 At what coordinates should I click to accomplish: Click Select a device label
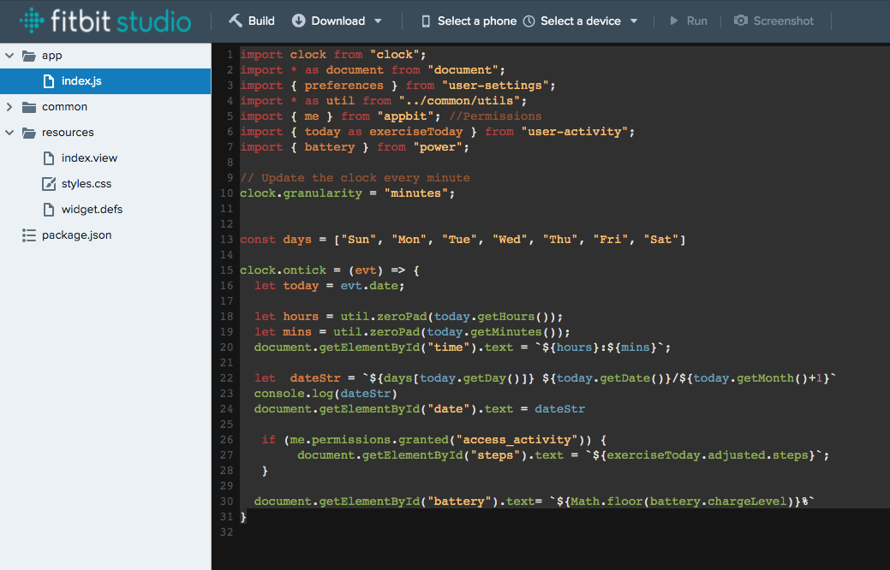(581, 21)
